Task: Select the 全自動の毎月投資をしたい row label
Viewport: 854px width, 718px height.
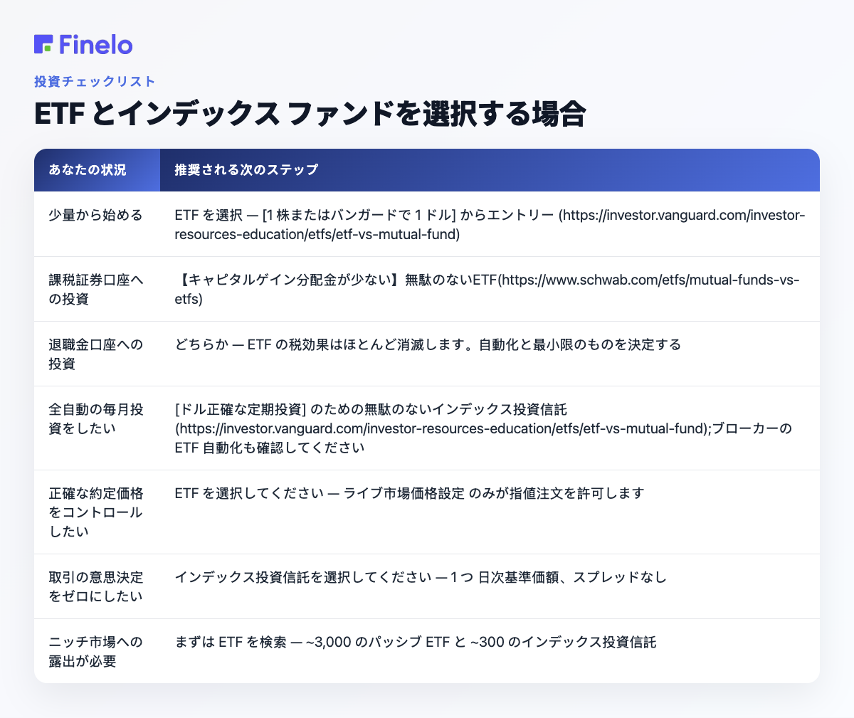Action: pos(95,419)
